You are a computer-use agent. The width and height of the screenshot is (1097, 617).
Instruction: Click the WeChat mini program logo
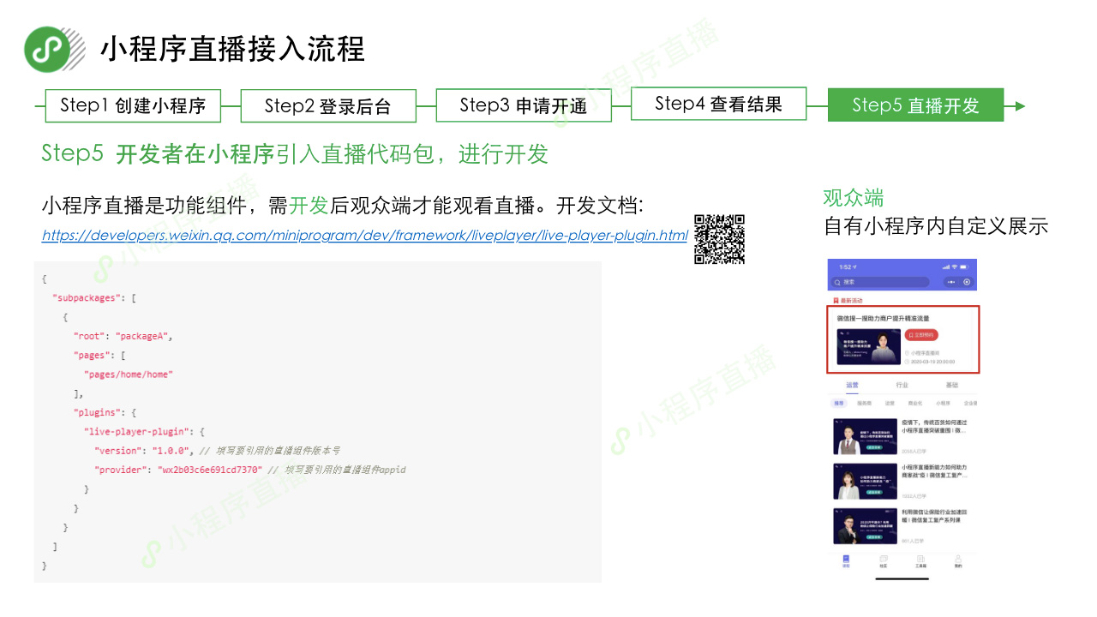tap(47, 49)
